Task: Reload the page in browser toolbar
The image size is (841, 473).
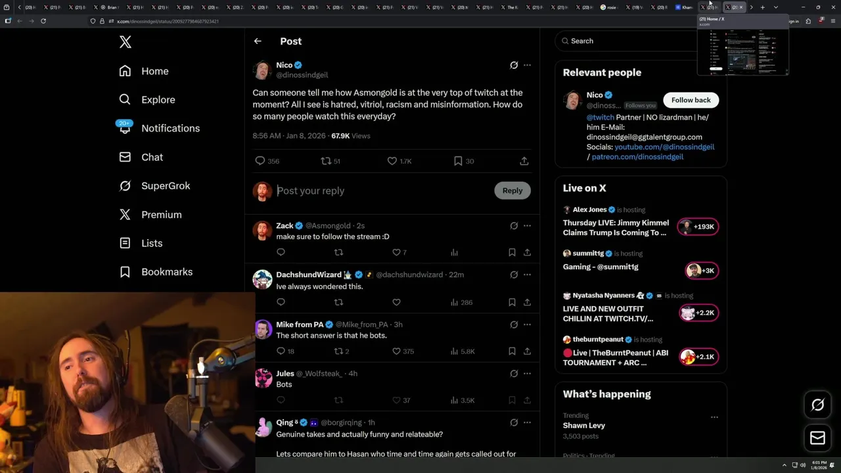Action: (x=43, y=21)
